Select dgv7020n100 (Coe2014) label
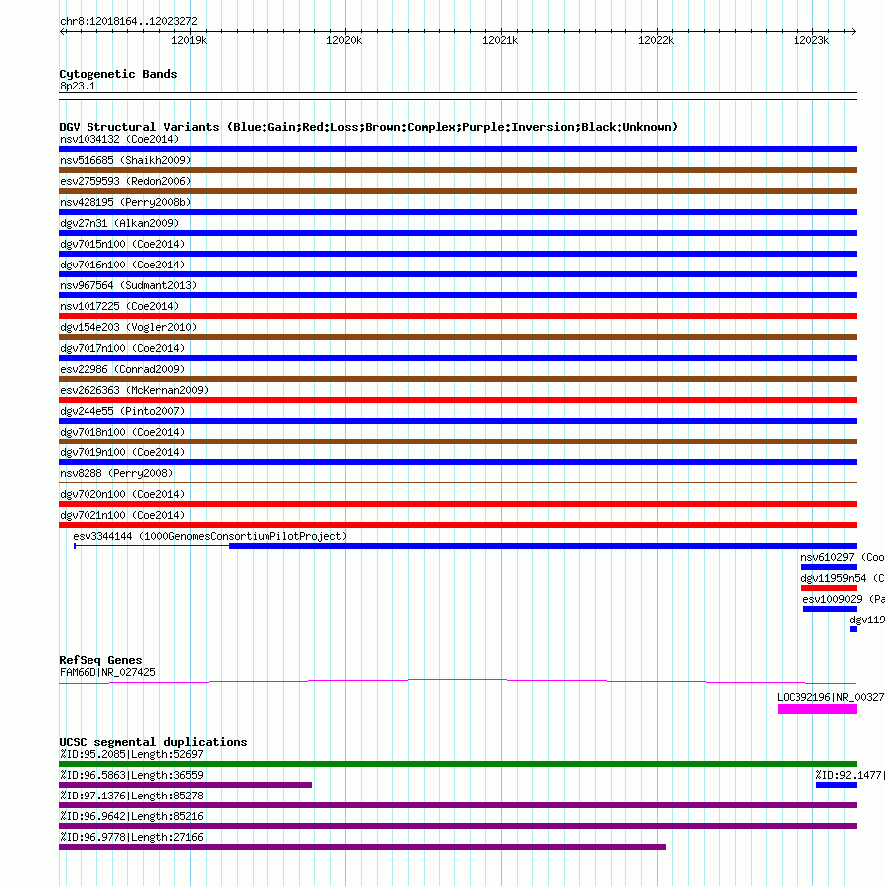The width and height of the screenshot is (885, 886). pyautogui.click(x=122, y=495)
